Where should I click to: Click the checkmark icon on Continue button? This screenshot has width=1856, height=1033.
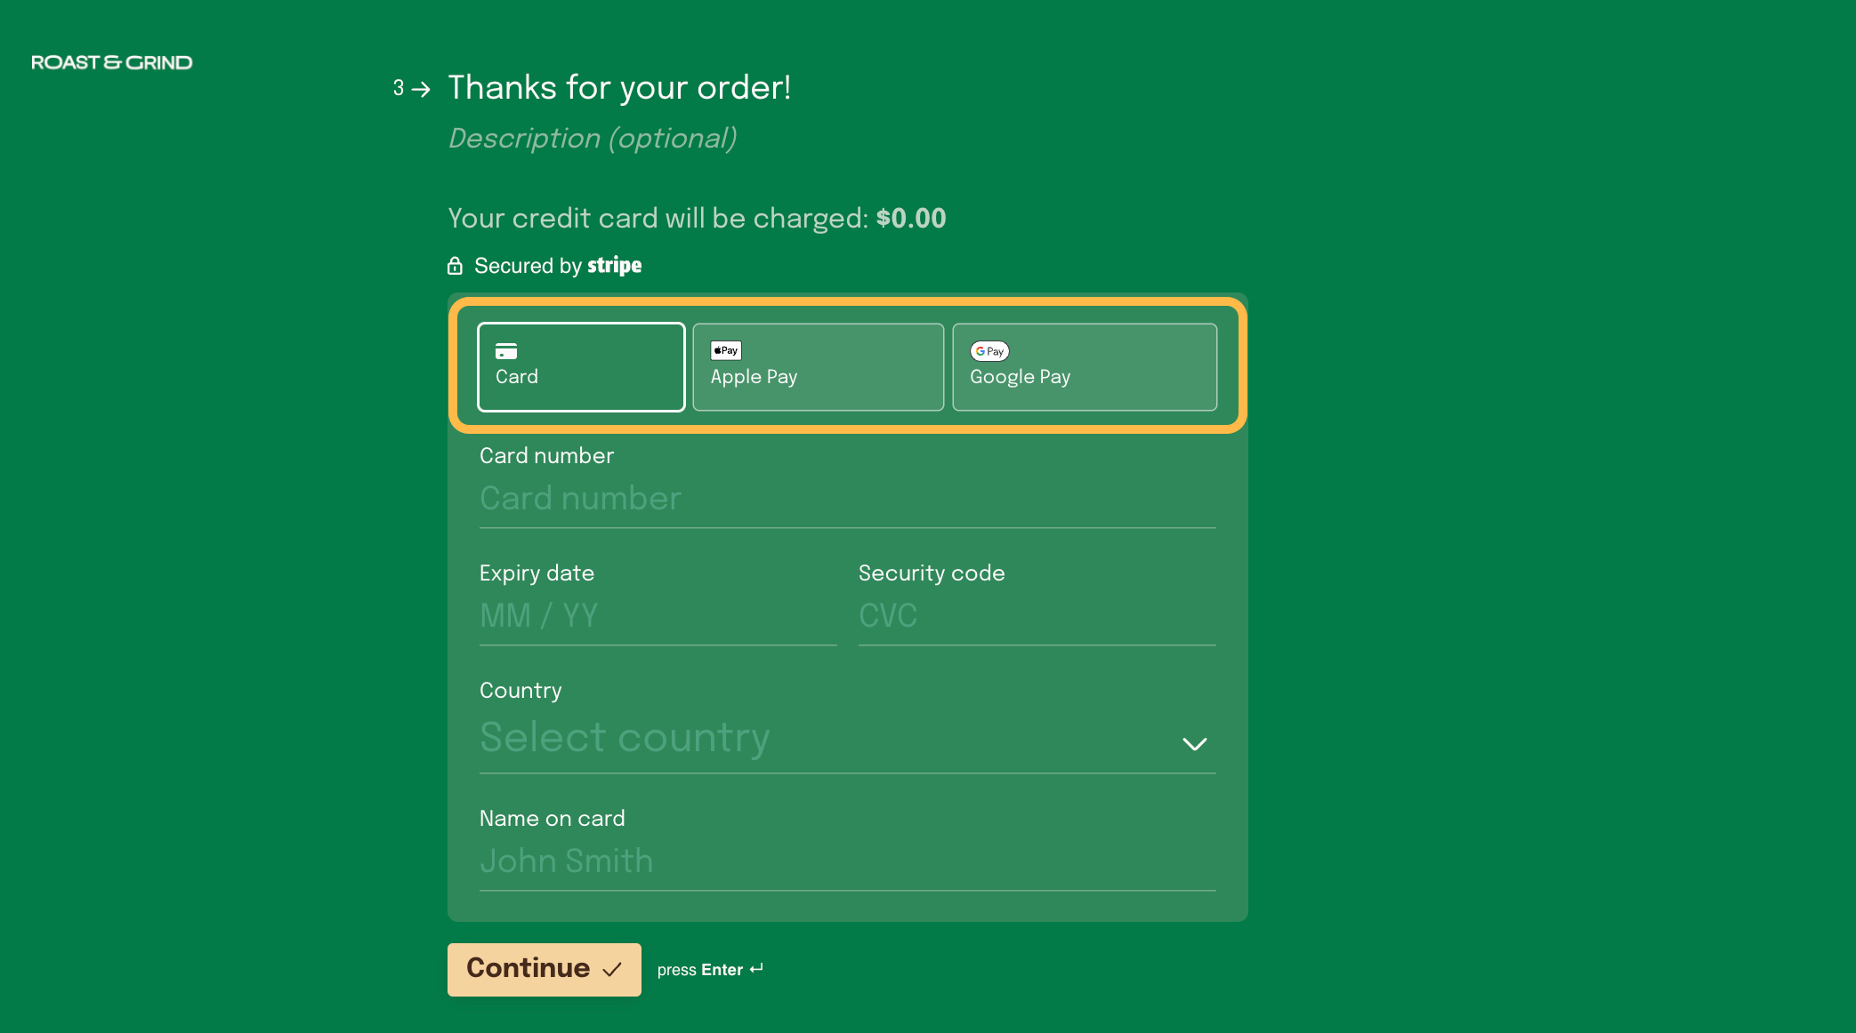612,970
